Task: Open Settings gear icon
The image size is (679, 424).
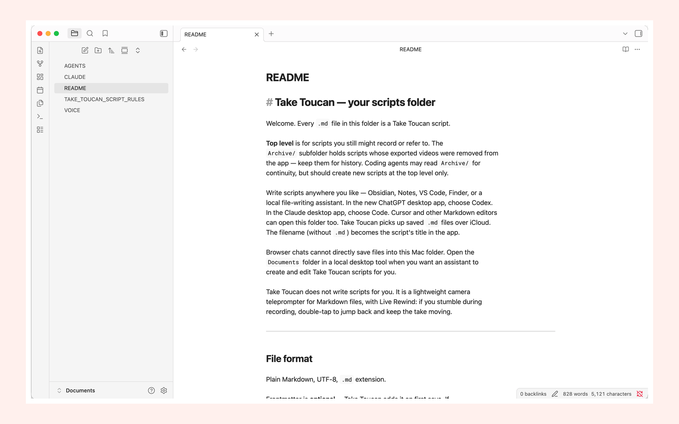Action: pyautogui.click(x=164, y=391)
